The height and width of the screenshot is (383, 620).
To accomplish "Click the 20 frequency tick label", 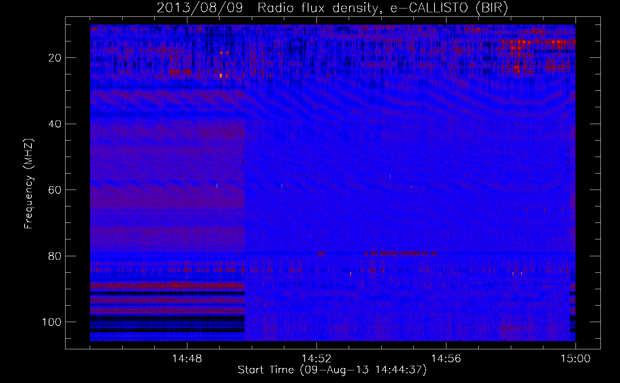I will pyautogui.click(x=55, y=58).
